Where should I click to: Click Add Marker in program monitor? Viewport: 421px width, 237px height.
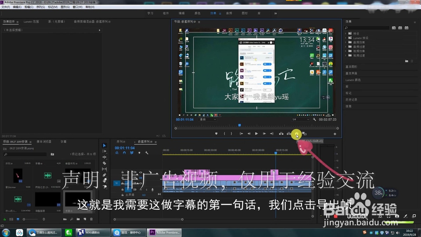(x=216, y=134)
